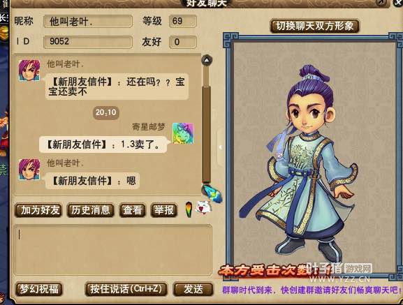Collapse the character portrait panel arrow
This screenshot has height=305, width=403.
(220, 147)
